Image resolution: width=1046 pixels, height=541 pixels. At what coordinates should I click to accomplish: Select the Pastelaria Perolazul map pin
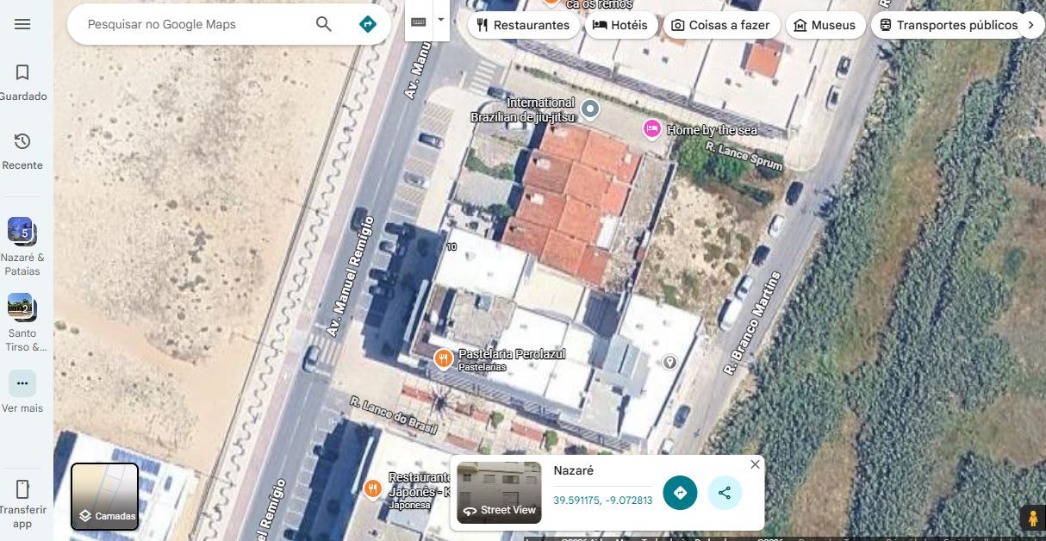click(x=443, y=359)
